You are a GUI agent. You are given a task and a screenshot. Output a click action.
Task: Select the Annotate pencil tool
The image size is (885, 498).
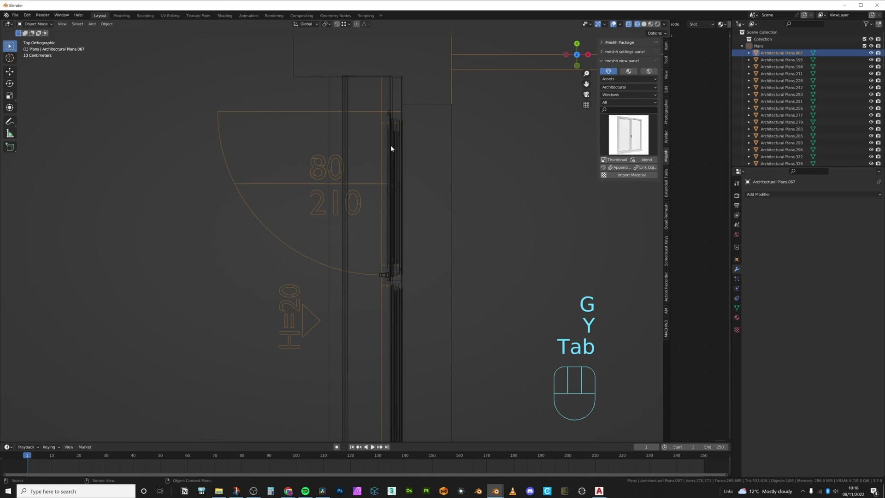coord(10,121)
